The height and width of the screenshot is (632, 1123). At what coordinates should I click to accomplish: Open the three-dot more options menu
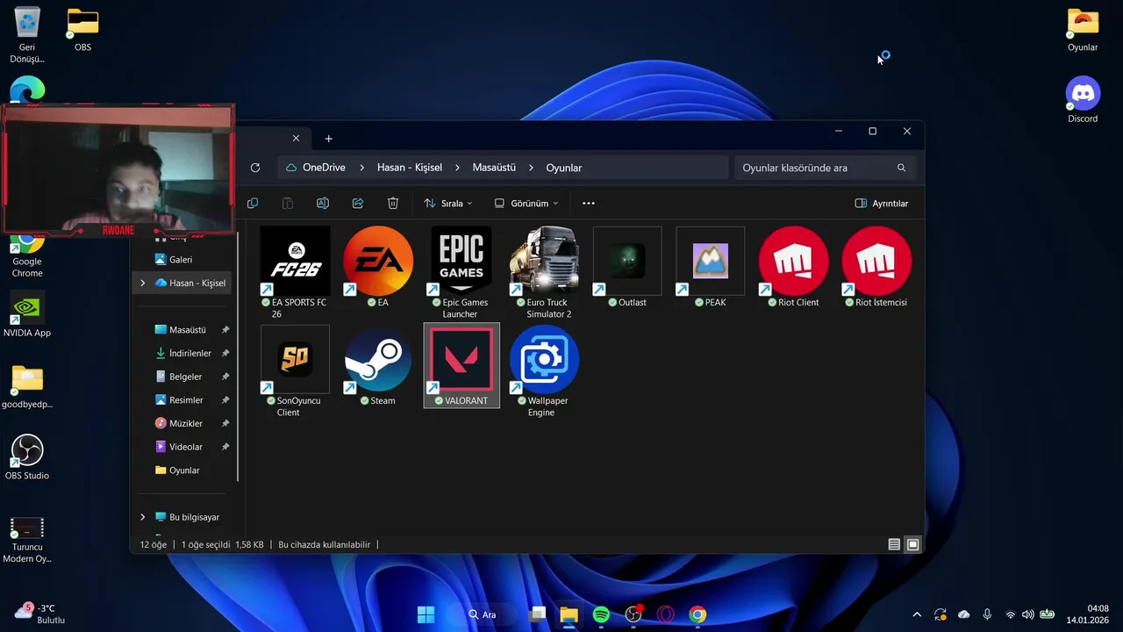[x=589, y=203]
